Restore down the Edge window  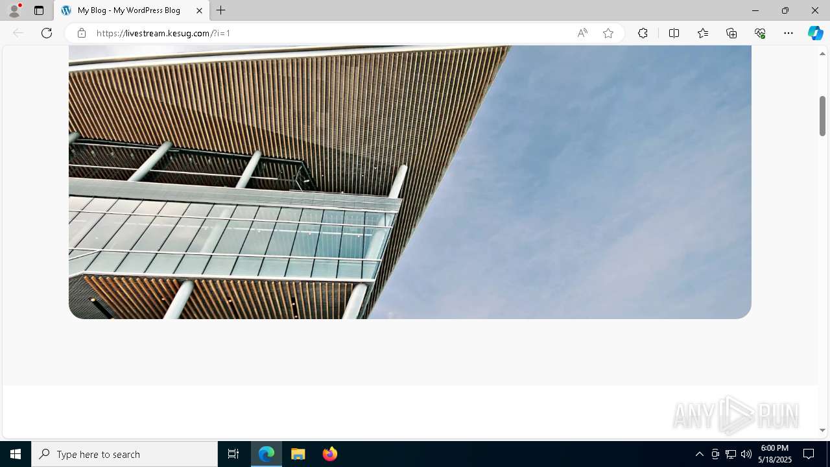tap(785, 10)
